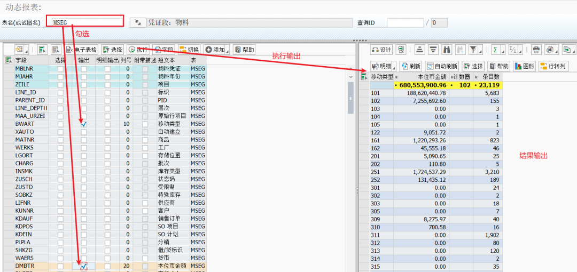Screen dimensions: 577x272
Task: Click the select-all icon in field toolbar
Action: 42,50
